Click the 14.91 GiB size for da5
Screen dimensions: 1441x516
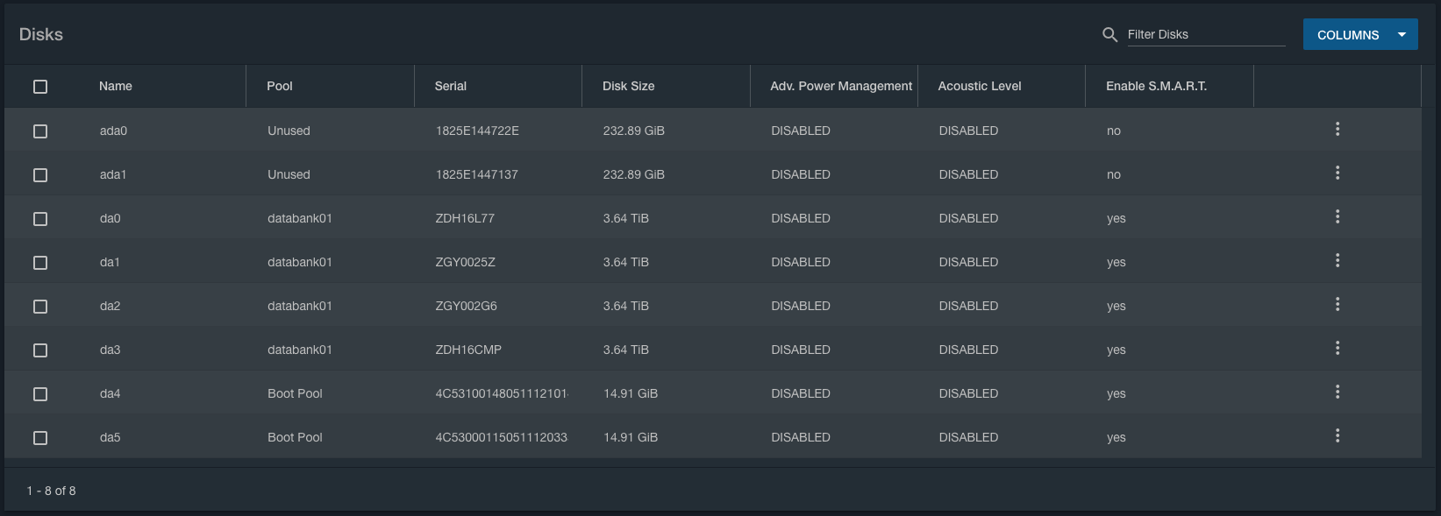click(631, 437)
